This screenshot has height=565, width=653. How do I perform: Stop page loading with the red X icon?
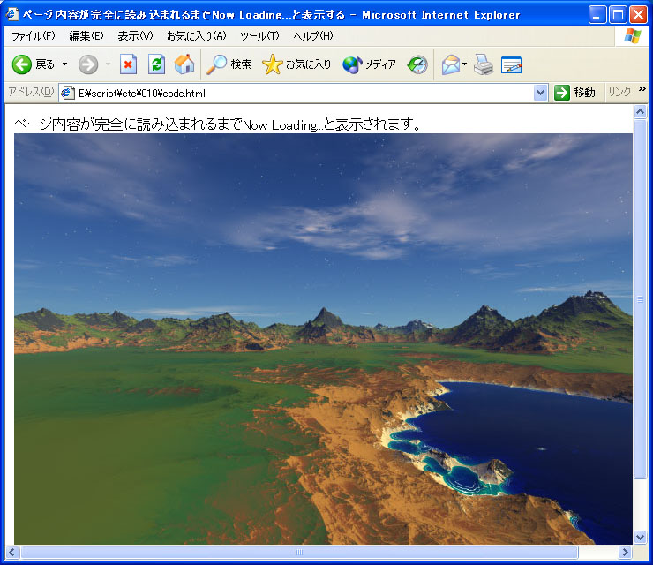click(x=128, y=64)
